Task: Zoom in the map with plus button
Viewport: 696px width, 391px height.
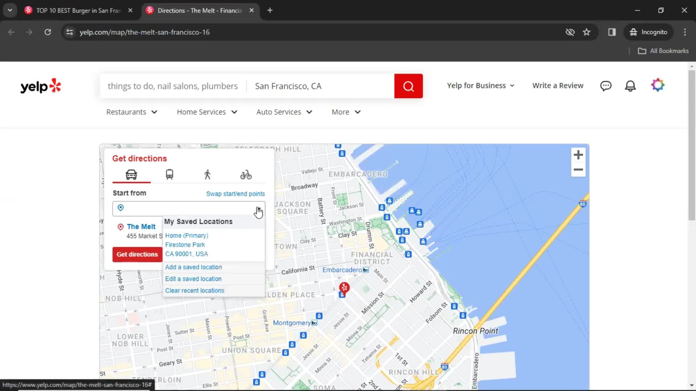Action: [x=578, y=155]
